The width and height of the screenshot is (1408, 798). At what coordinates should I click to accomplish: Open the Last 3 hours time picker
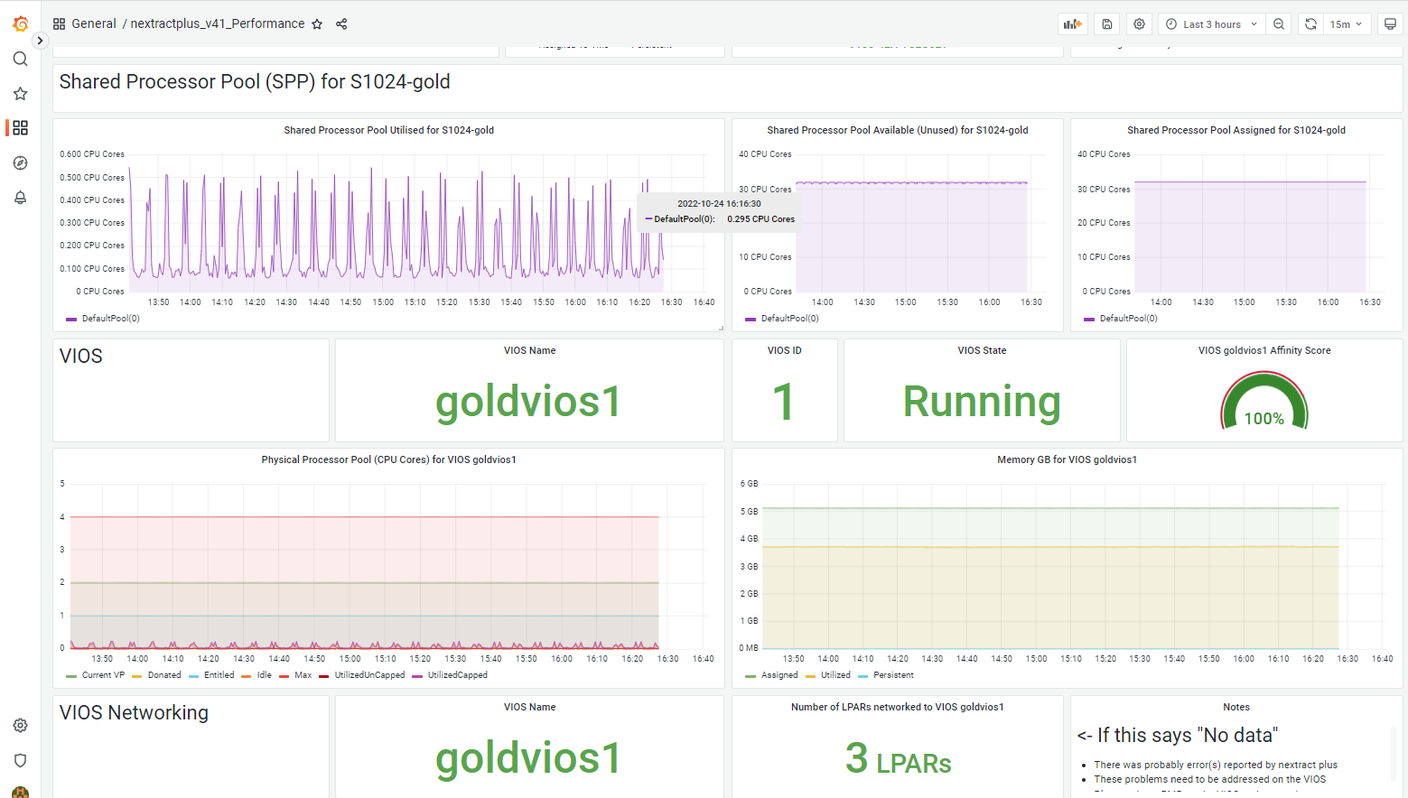coord(1212,24)
